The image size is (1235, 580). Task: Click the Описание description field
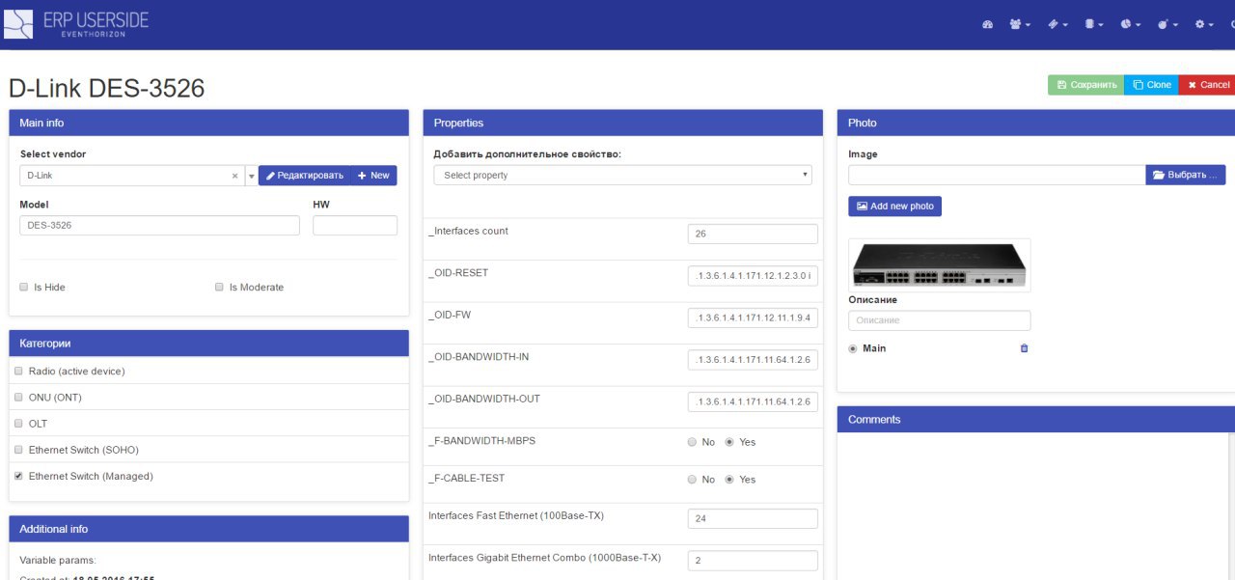tap(940, 320)
